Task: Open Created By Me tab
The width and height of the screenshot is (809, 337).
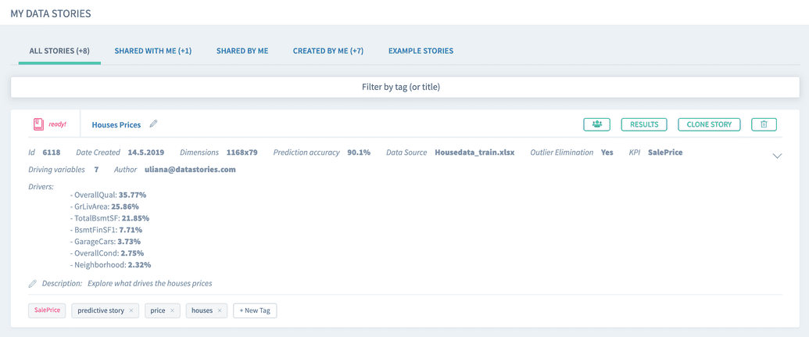Action: (x=328, y=51)
